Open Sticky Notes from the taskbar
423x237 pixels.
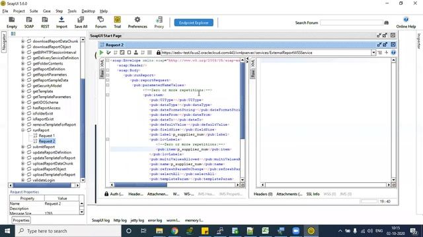[205, 231]
